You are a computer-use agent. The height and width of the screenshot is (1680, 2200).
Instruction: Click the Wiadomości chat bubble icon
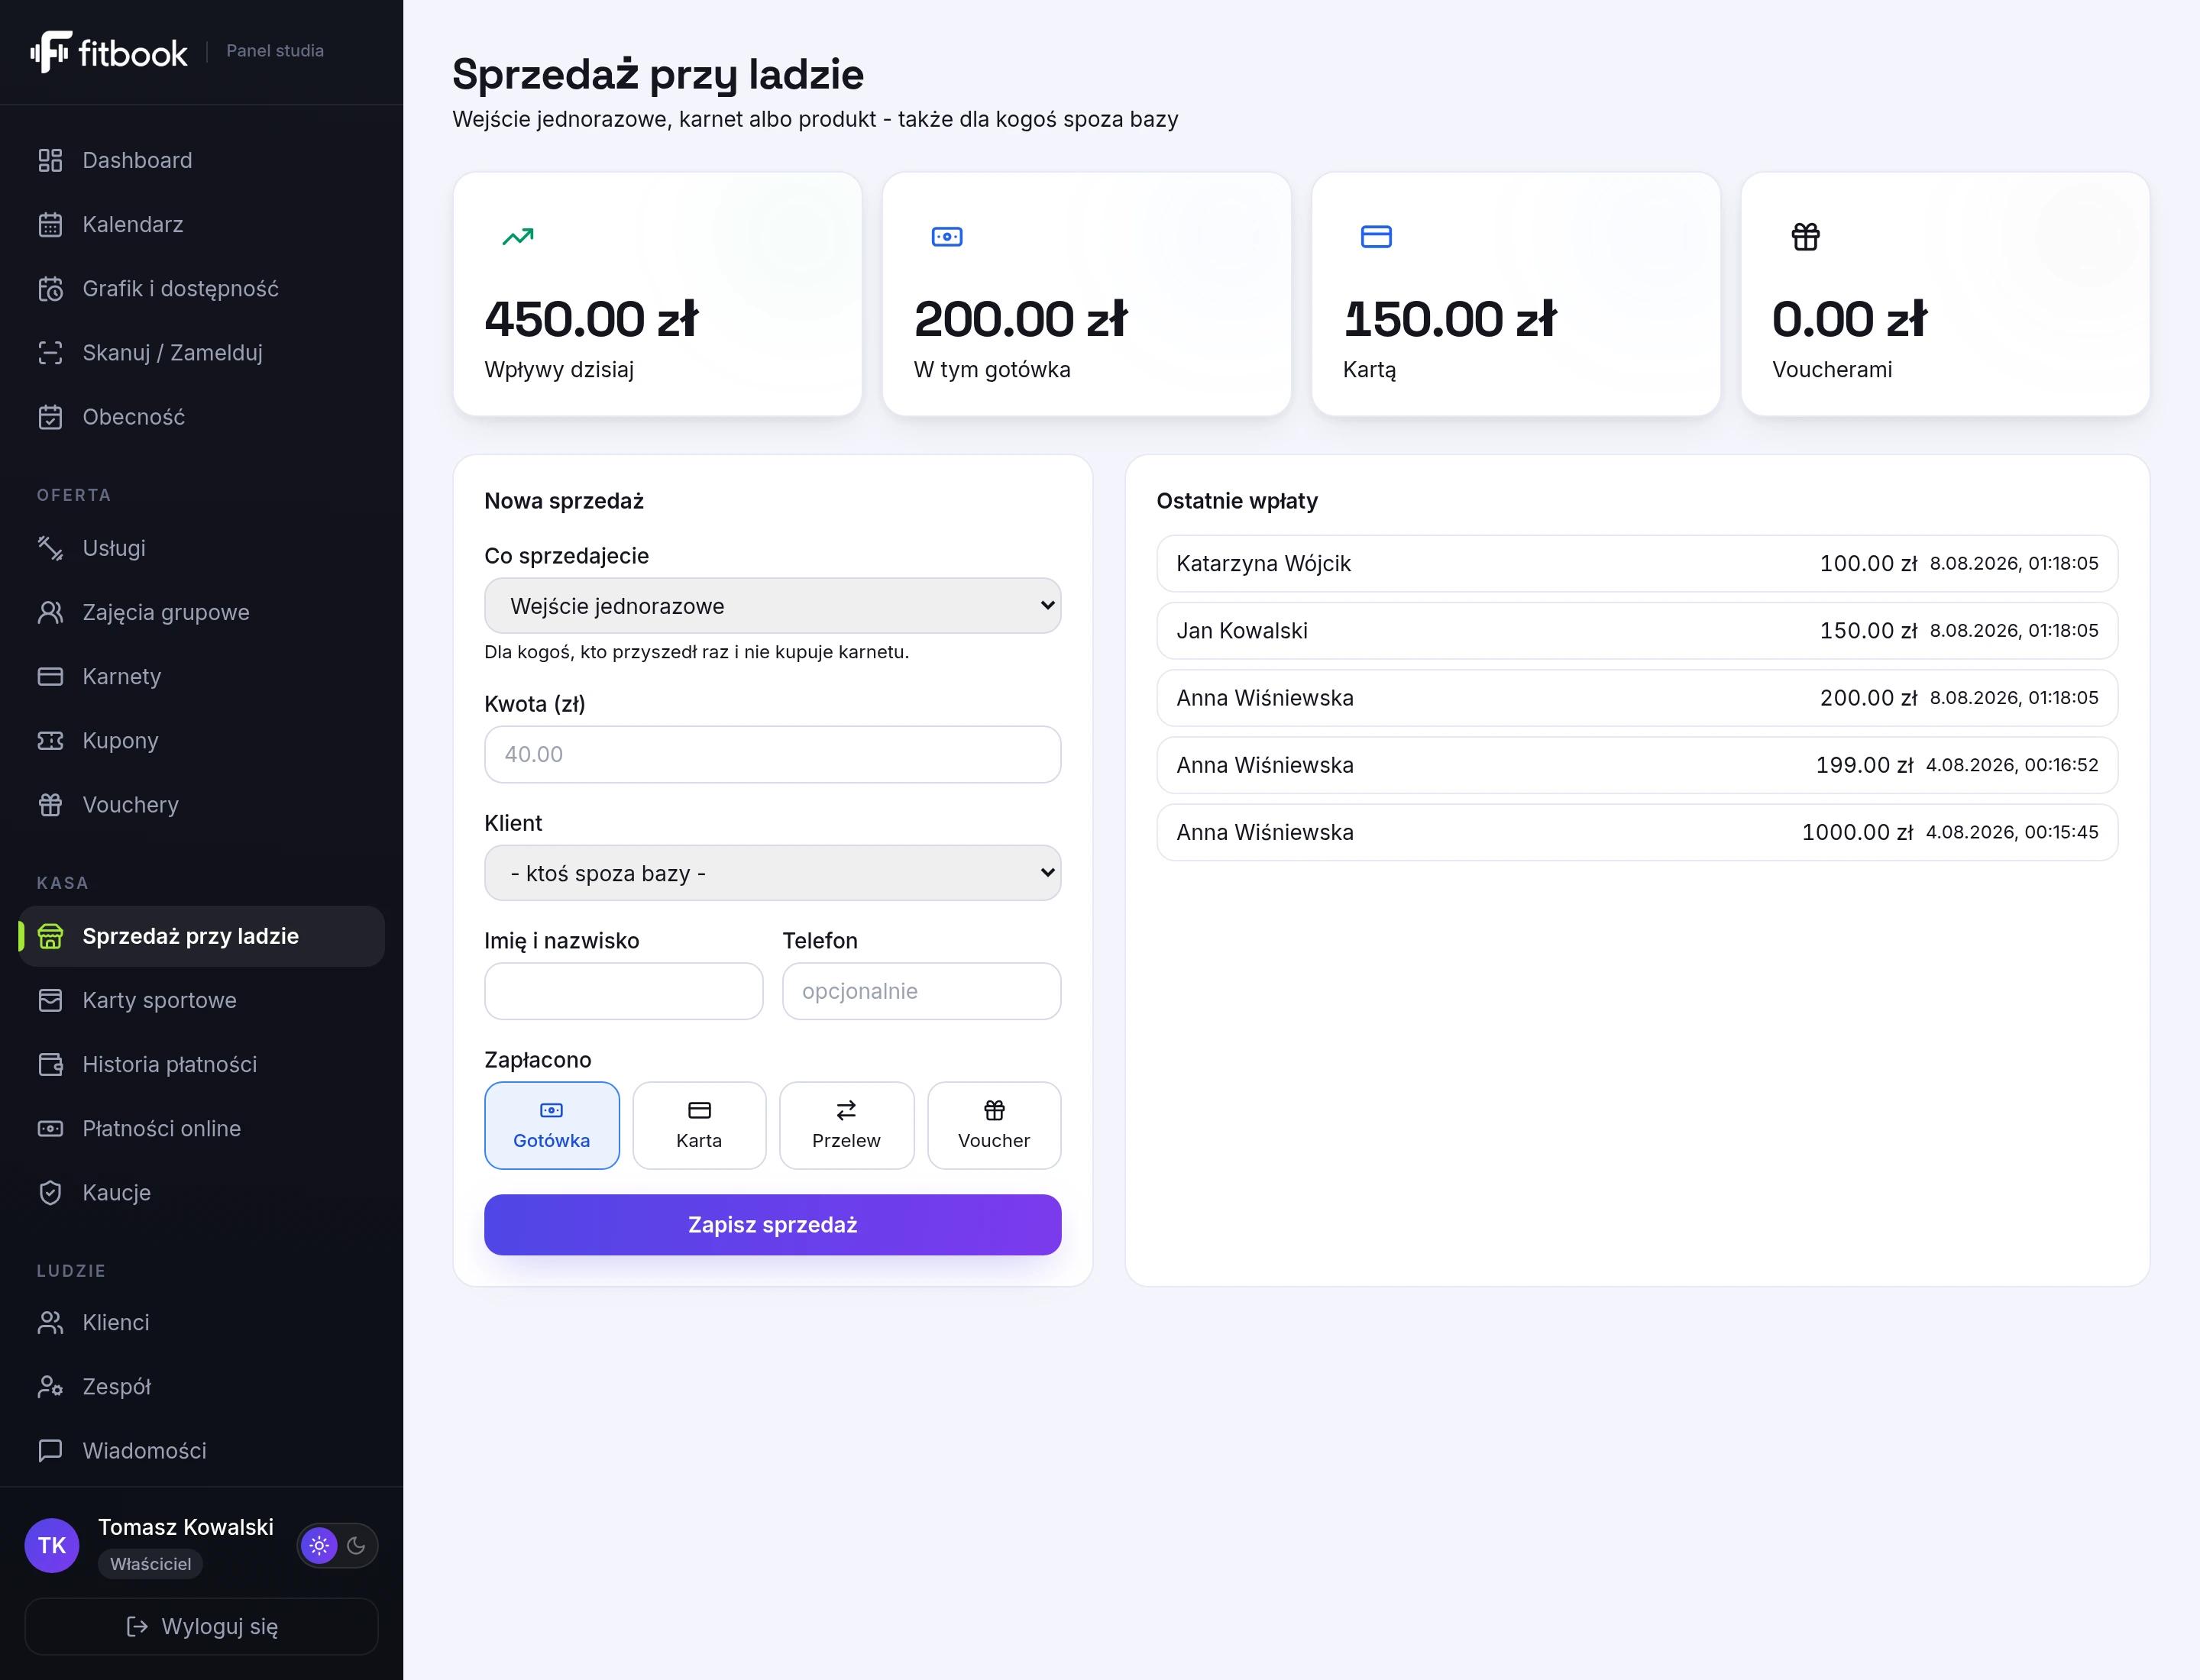50,1450
